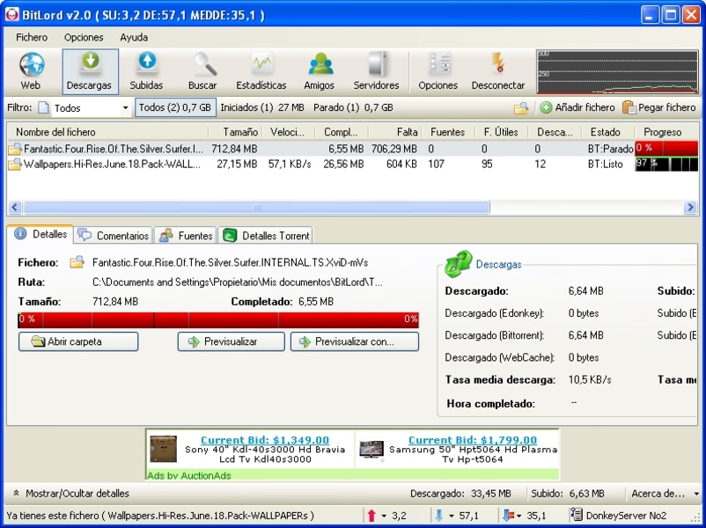The height and width of the screenshot is (528, 706).
Task: Open the Acerca de... dropdown
Action: pyautogui.click(x=665, y=494)
